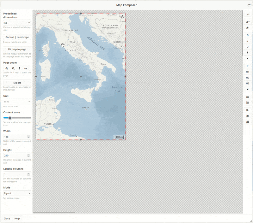
Task: Export the page as PNG
Action: coord(16,83)
